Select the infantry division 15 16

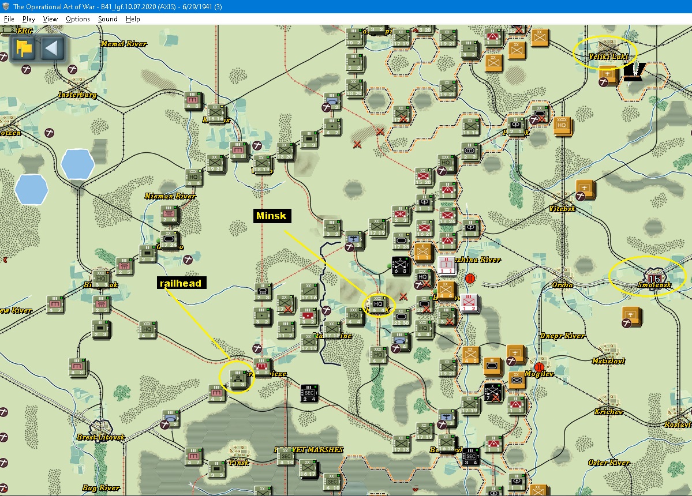click(x=215, y=113)
